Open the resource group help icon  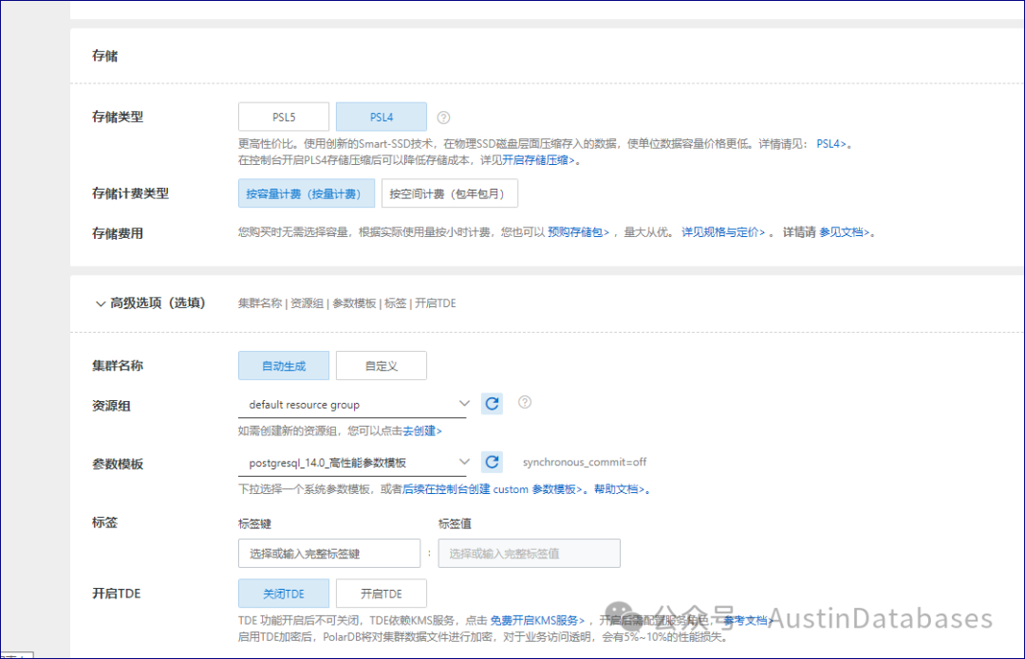tap(524, 402)
